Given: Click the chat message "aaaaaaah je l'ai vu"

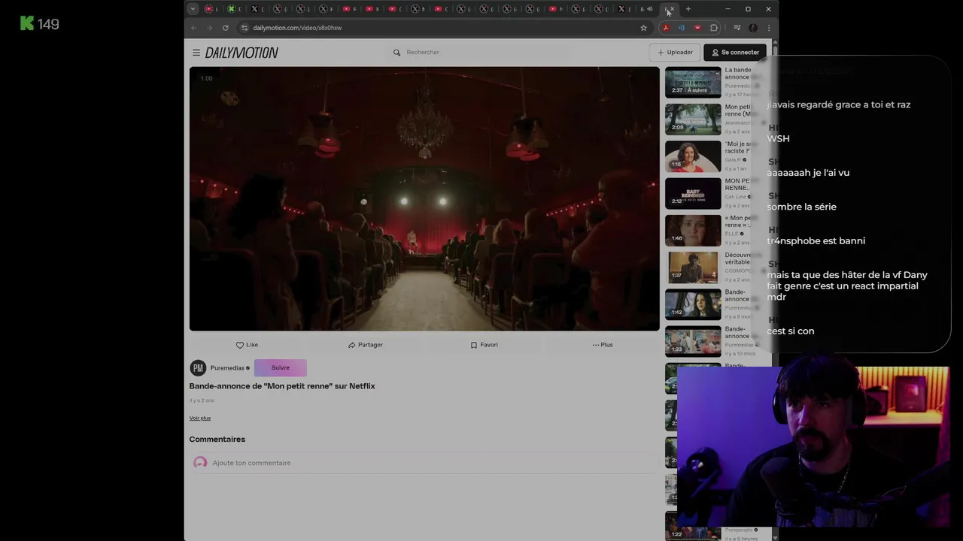Looking at the screenshot, I should (808, 173).
